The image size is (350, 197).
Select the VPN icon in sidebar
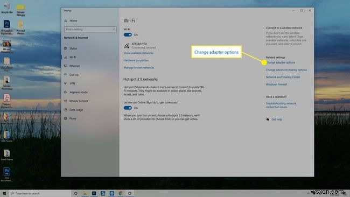pos(65,83)
